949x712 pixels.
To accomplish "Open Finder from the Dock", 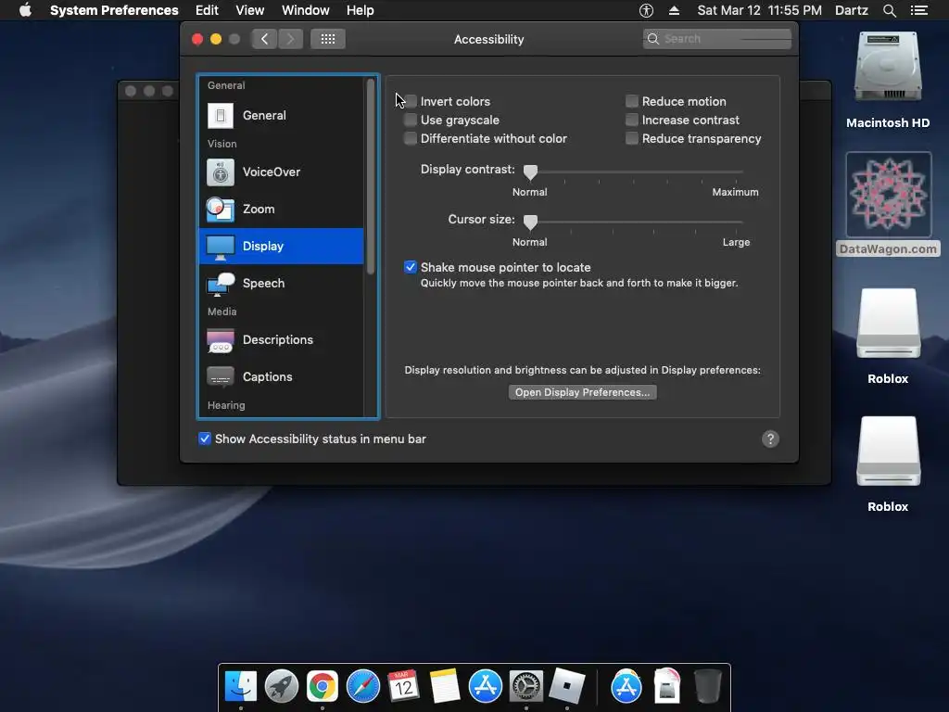I will [x=241, y=687].
